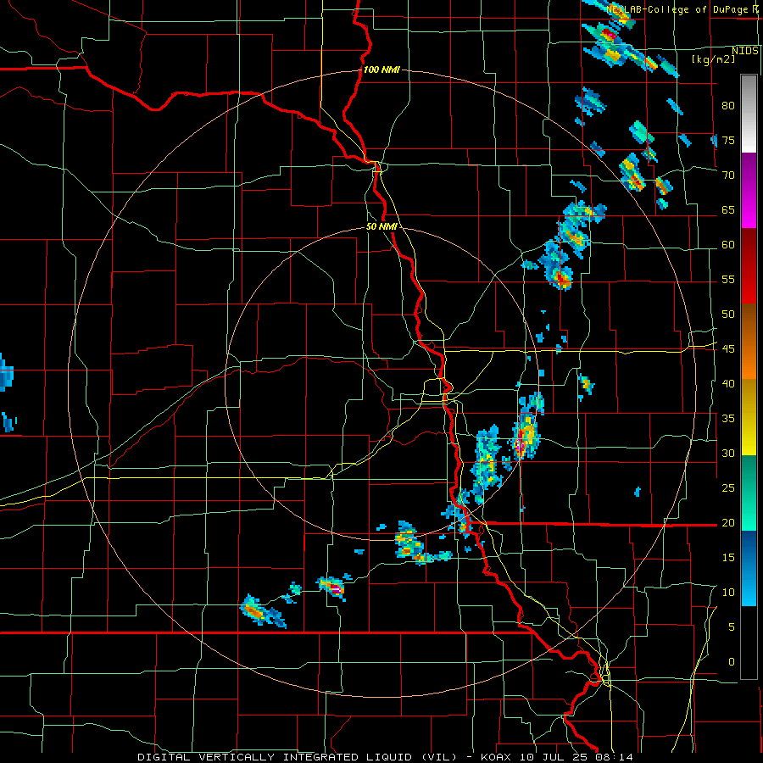Select the 10 value on the scale
The width and height of the screenshot is (763, 763).
(728, 593)
